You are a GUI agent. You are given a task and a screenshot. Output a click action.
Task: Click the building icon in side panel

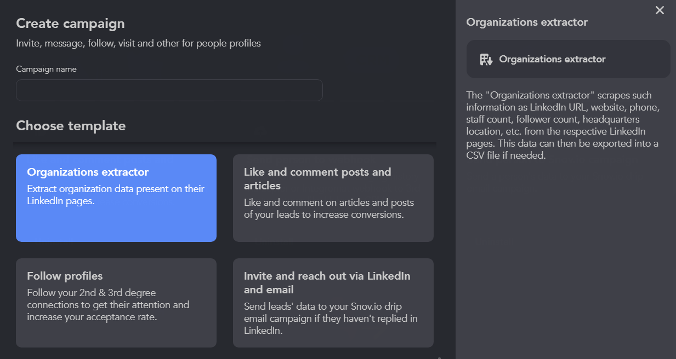[486, 59]
